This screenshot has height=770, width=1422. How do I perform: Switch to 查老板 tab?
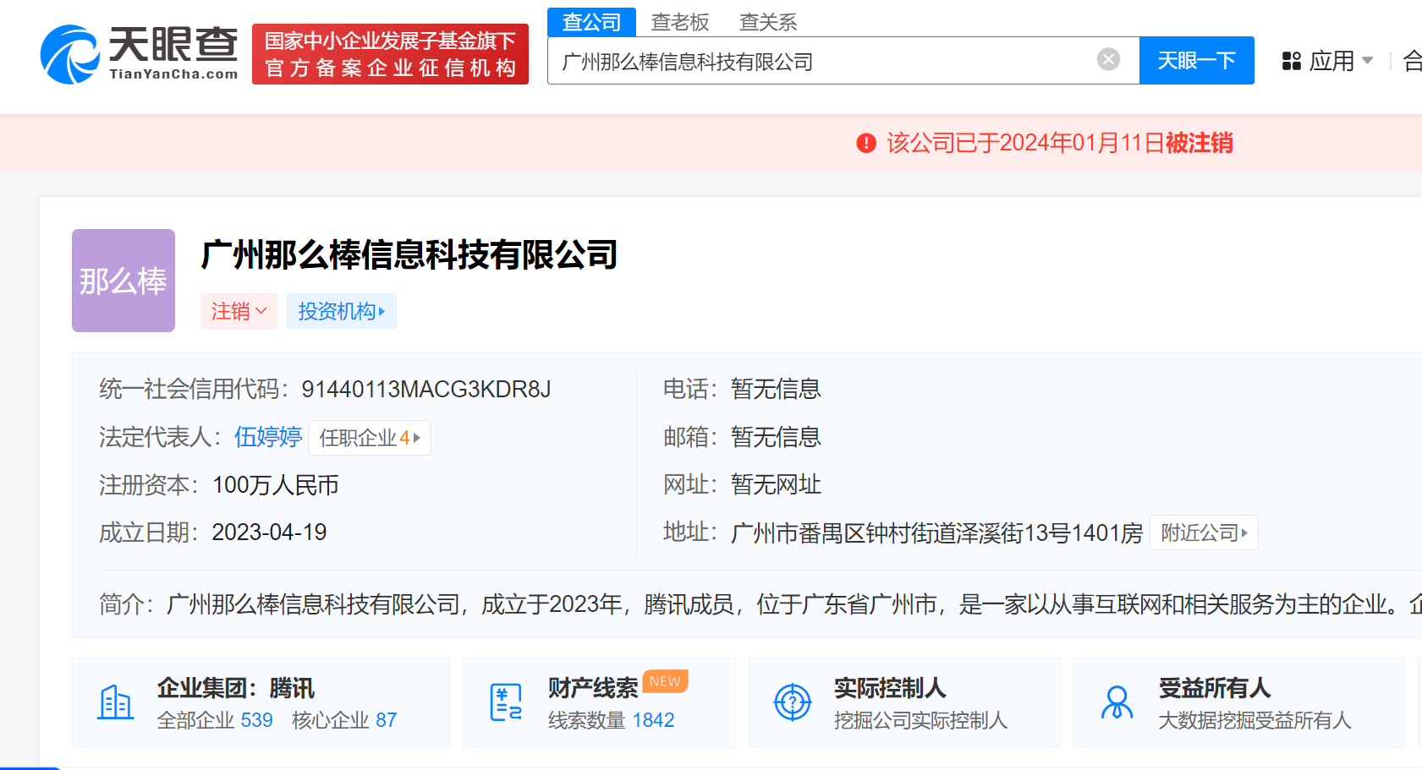tap(680, 22)
